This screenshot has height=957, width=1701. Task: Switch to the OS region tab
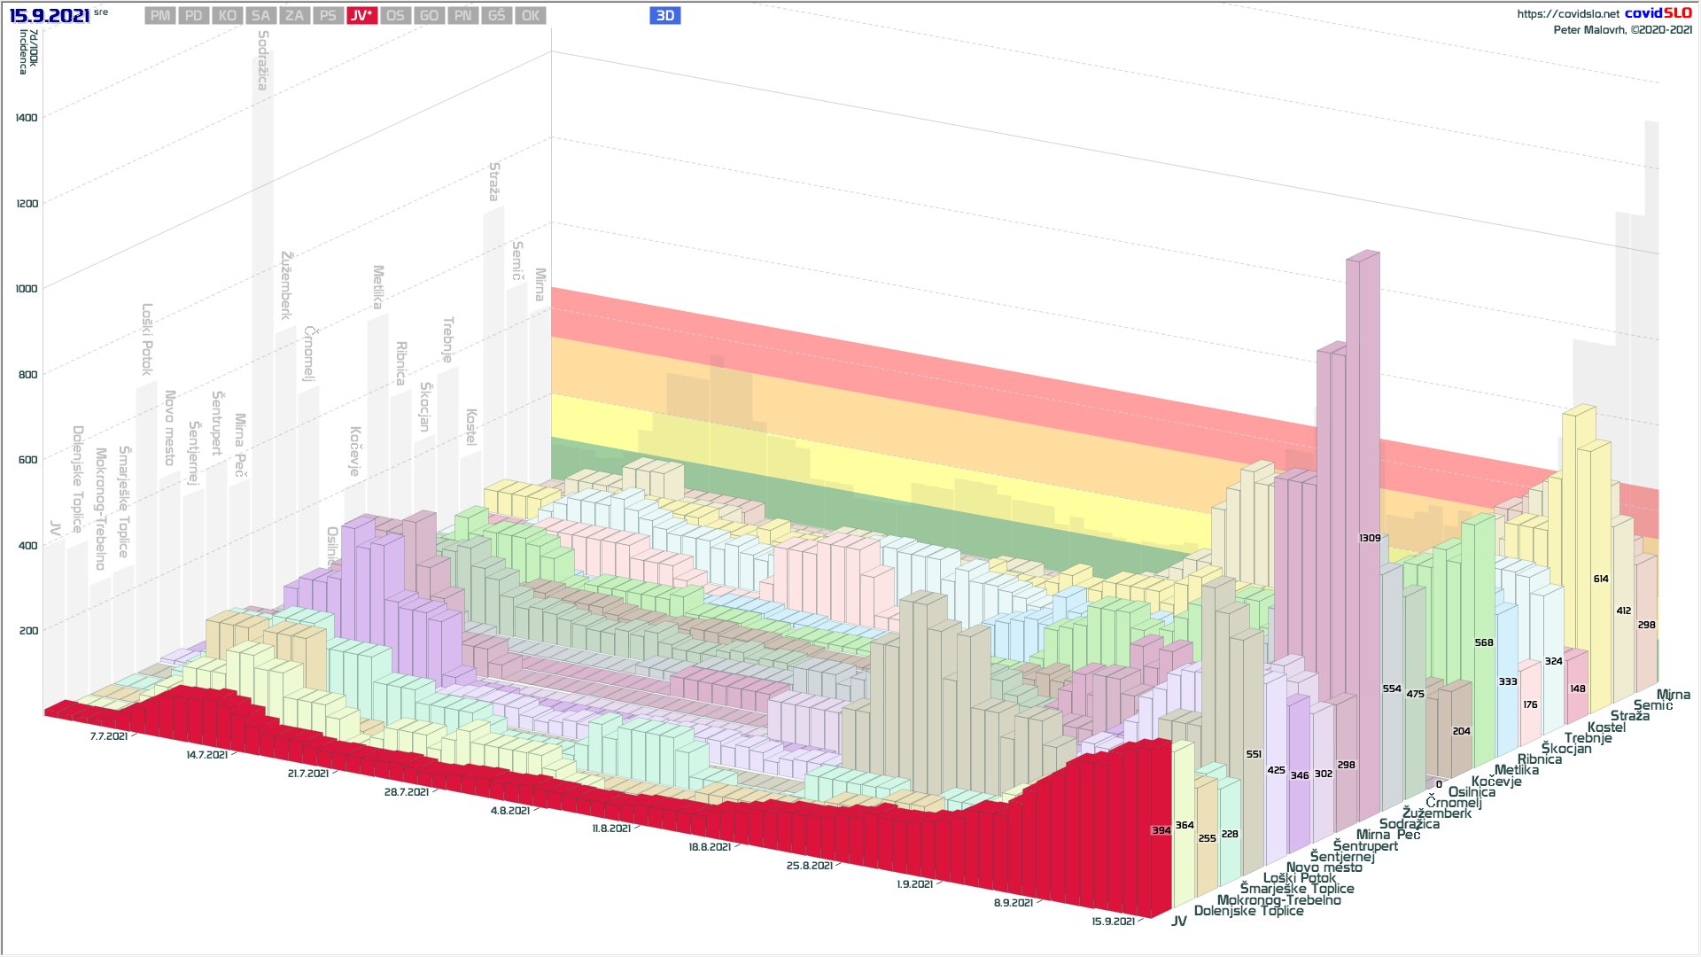[395, 16]
